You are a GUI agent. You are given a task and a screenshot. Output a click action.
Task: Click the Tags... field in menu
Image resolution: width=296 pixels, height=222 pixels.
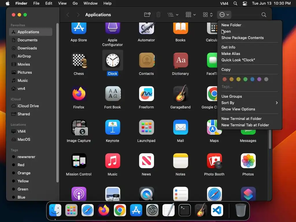(x=249, y=87)
